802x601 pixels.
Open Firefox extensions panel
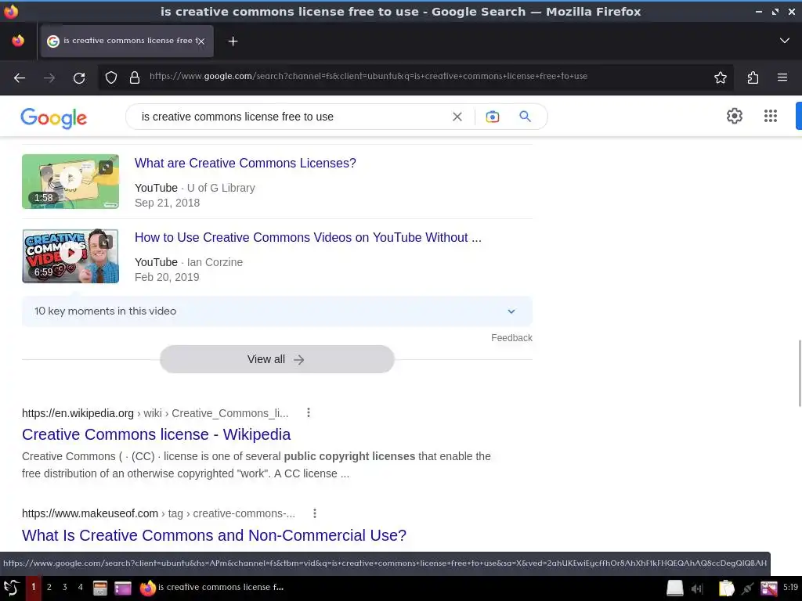tap(753, 77)
